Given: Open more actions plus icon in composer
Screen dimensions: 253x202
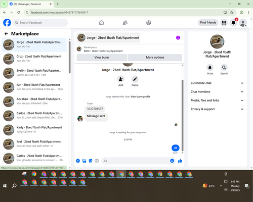Looking at the screenshot, I should [78, 161].
